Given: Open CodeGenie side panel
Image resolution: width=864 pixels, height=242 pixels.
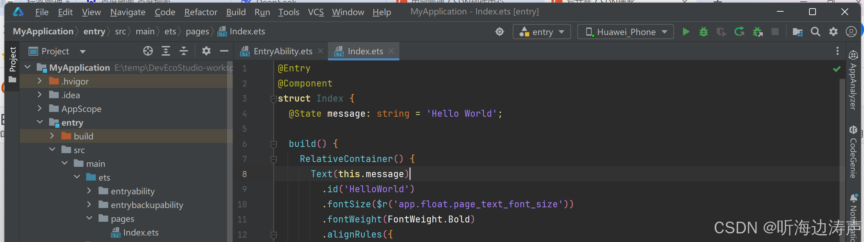Looking at the screenshot, I should (x=853, y=151).
